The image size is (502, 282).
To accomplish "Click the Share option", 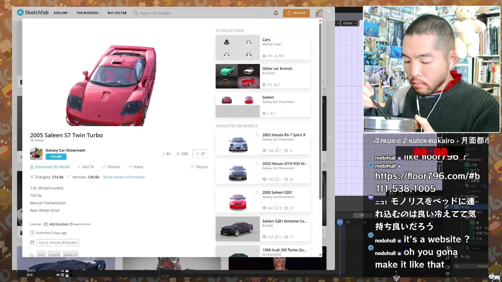I will tap(135, 167).
